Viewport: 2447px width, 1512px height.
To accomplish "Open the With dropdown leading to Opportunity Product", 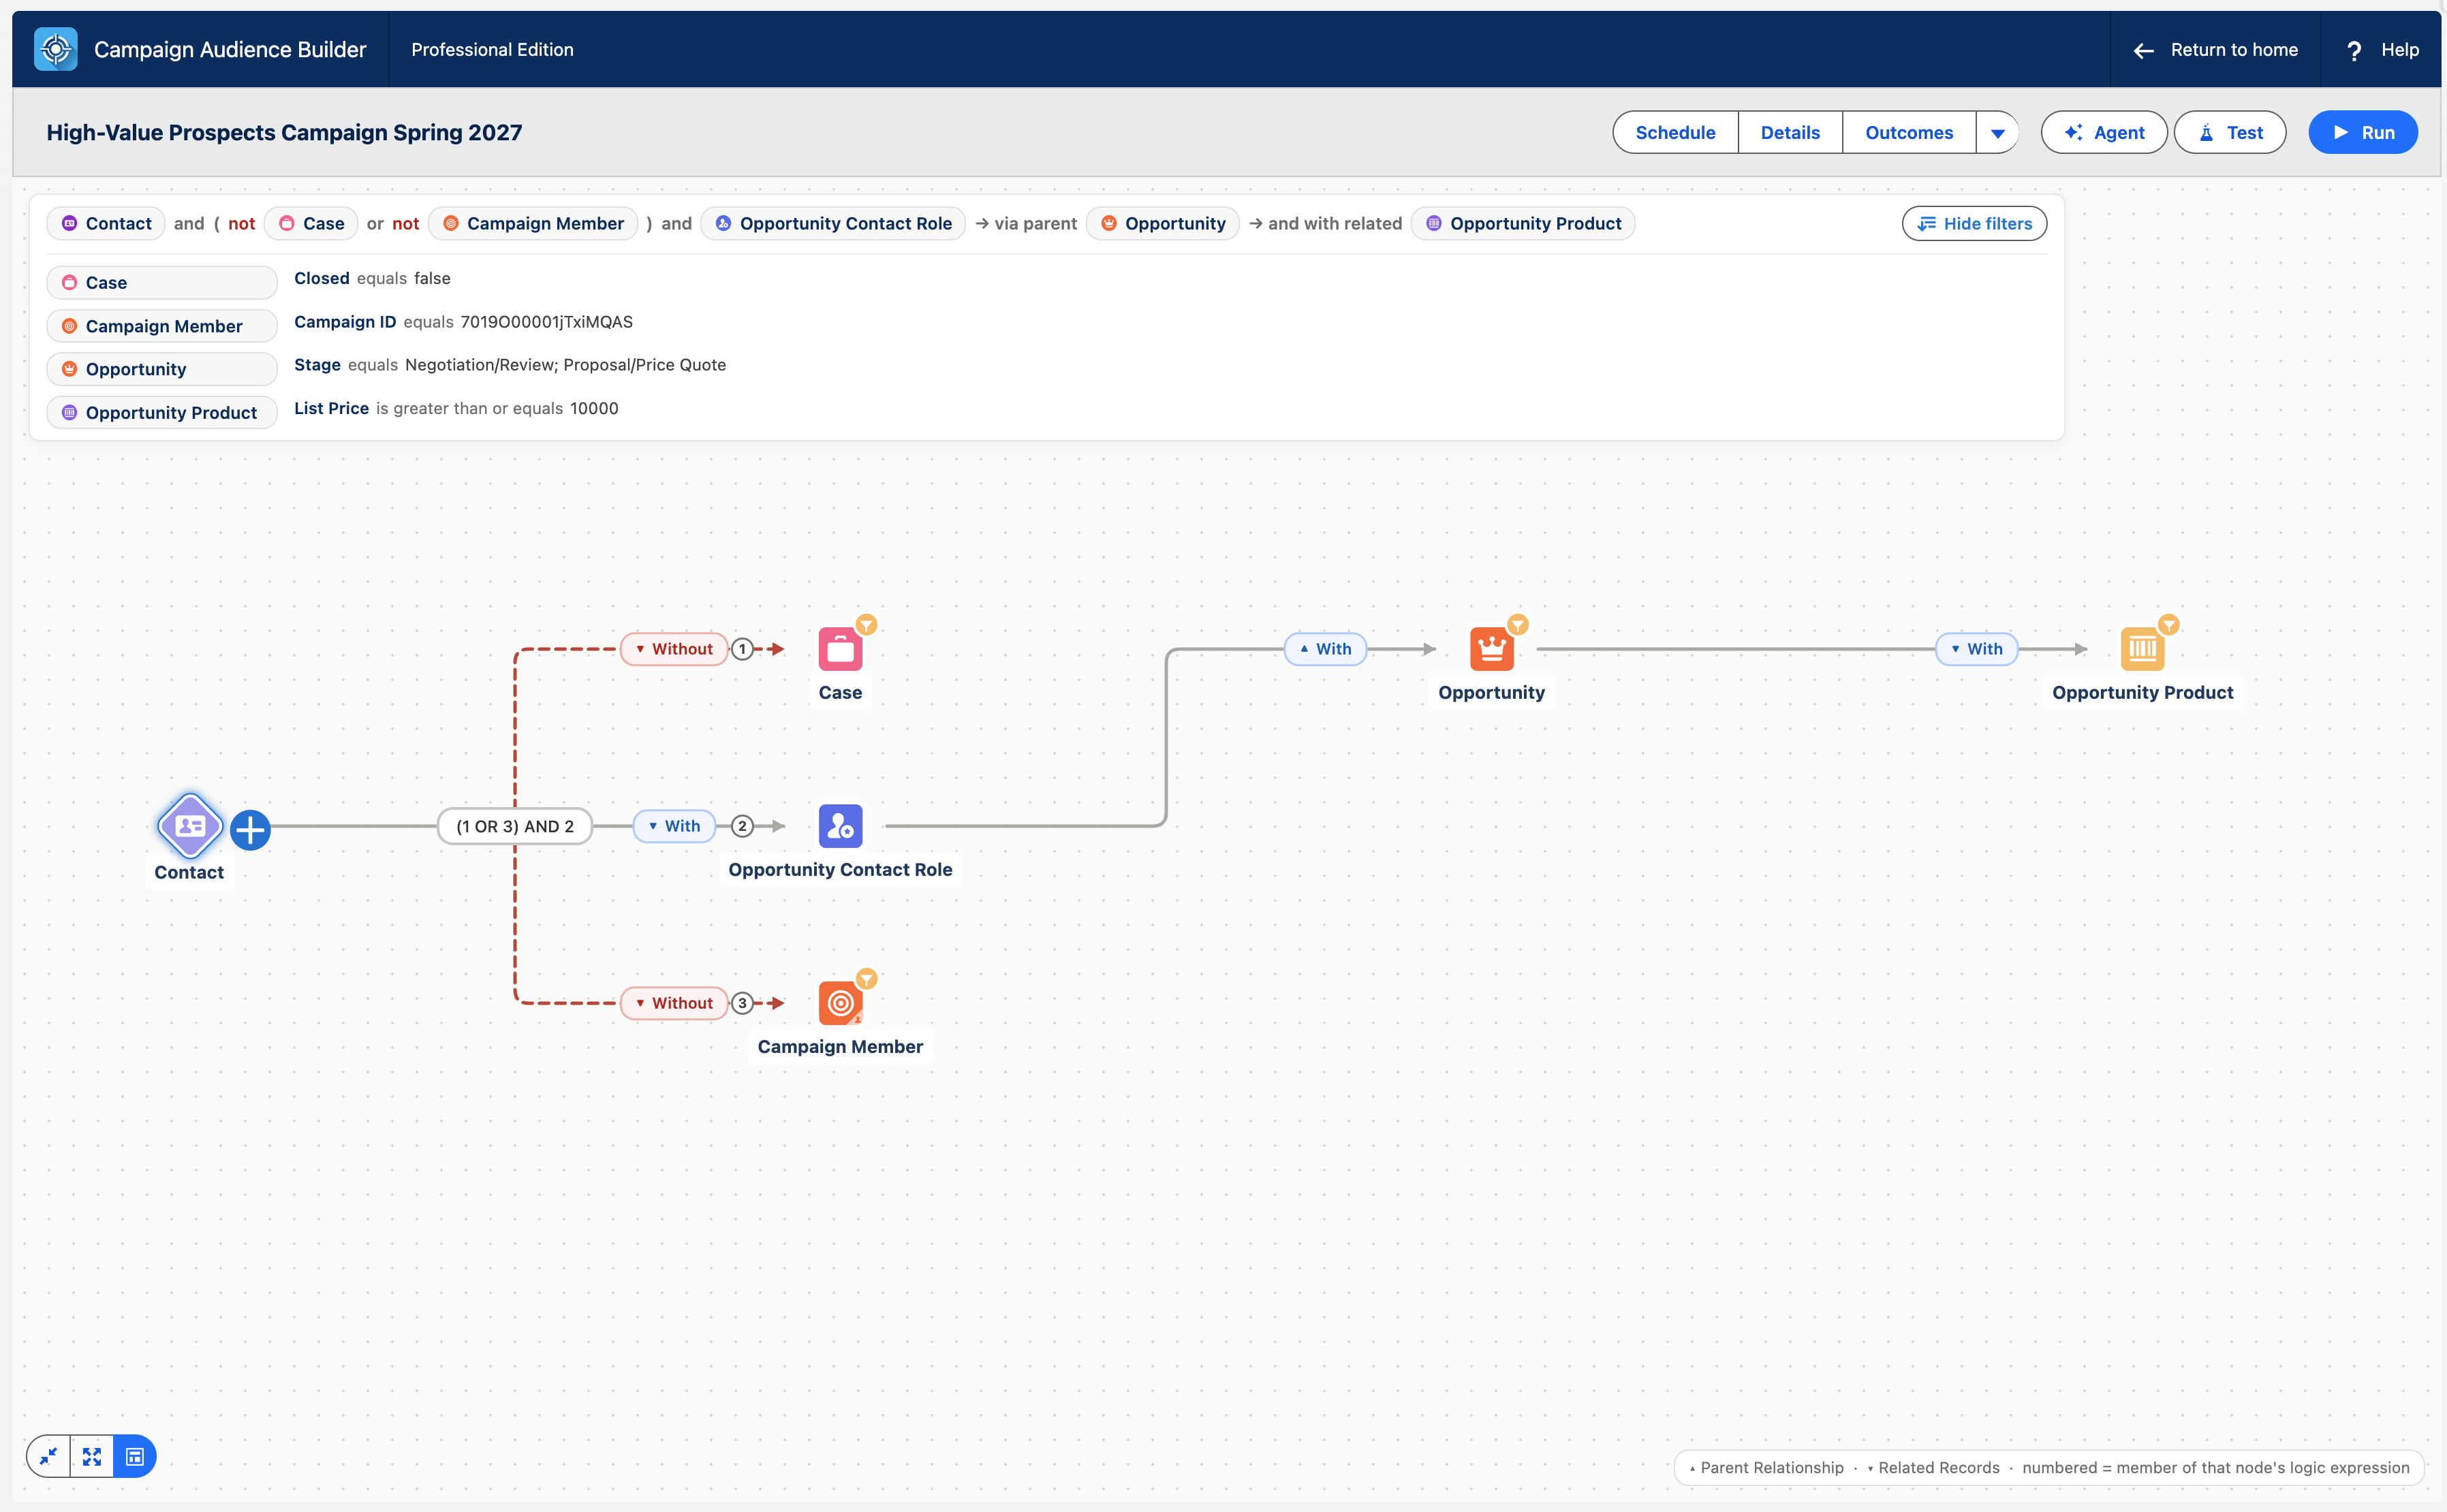I will [x=1977, y=649].
